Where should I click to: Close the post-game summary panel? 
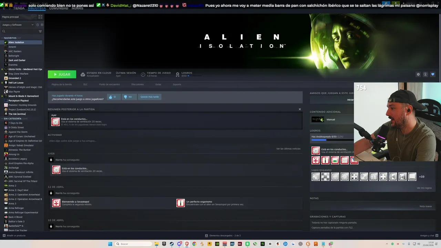(x=300, y=109)
